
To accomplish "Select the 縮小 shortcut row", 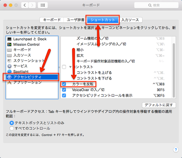I will click(x=116, y=50).
